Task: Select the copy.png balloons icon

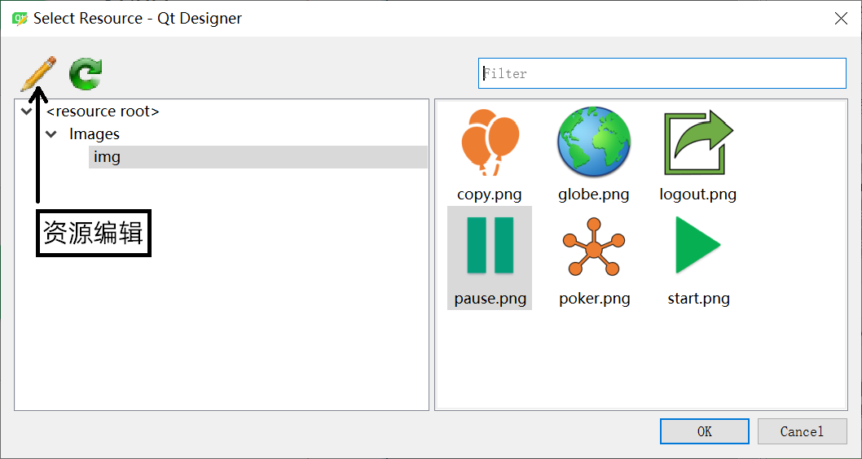Action: point(490,142)
